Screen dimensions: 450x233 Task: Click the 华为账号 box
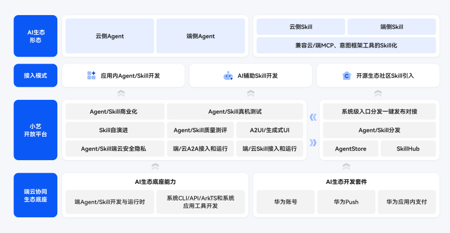[x=286, y=202]
